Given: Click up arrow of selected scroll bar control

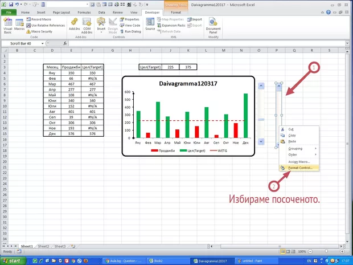Looking at the screenshot, I should (279, 86).
